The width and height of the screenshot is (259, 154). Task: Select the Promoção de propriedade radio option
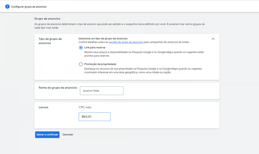click(x=81, y=64)
